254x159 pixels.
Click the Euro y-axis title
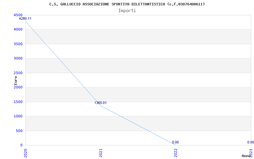(16, 80)
